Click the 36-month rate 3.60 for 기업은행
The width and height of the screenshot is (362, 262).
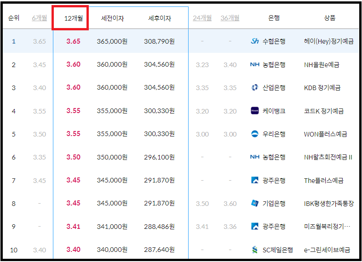[230, 204]
